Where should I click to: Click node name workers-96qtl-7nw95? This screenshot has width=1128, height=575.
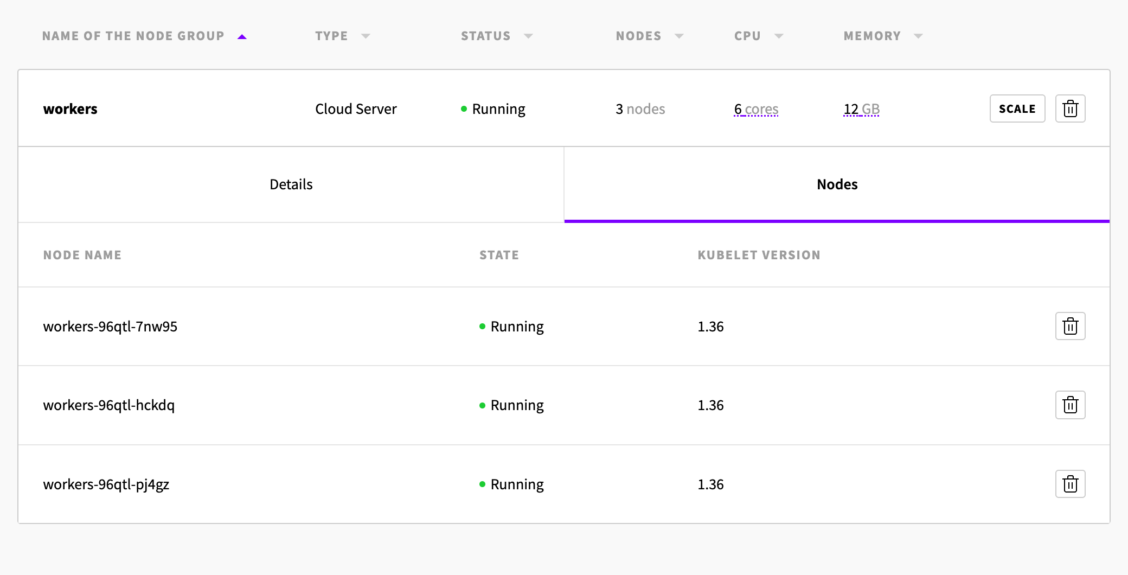pos(110,327)
